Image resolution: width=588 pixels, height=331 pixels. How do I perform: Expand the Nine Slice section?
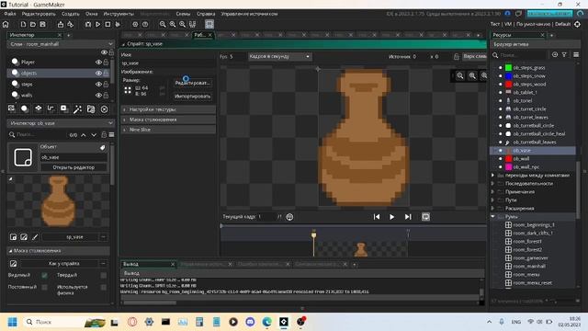[x=168, y=130]
